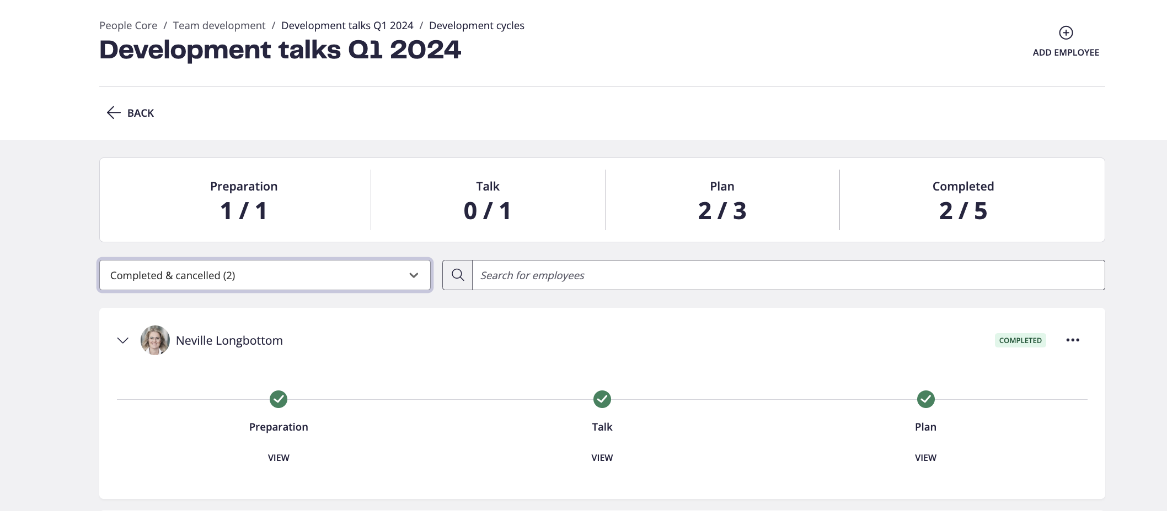
Task: Click the green check above Preparation step
Action: click(279, 399)
